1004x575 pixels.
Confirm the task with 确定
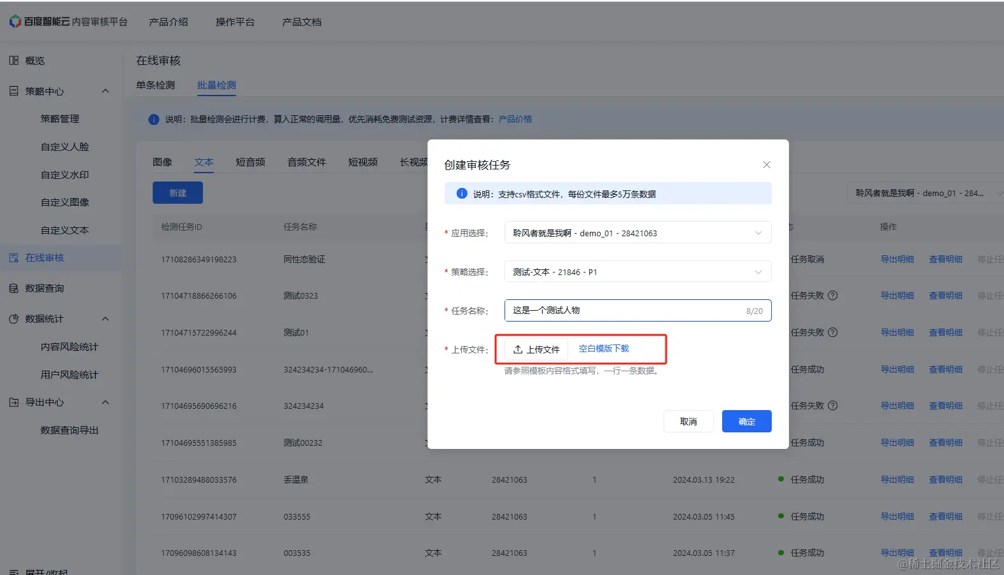point(747,422)
